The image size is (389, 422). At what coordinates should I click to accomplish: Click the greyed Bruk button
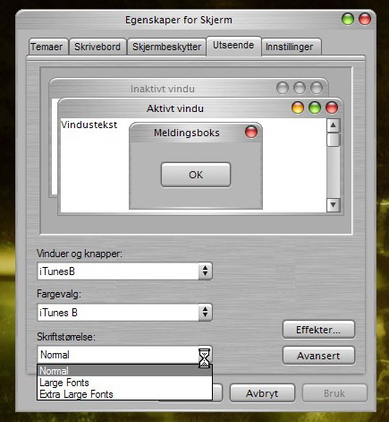pos(334,393)
